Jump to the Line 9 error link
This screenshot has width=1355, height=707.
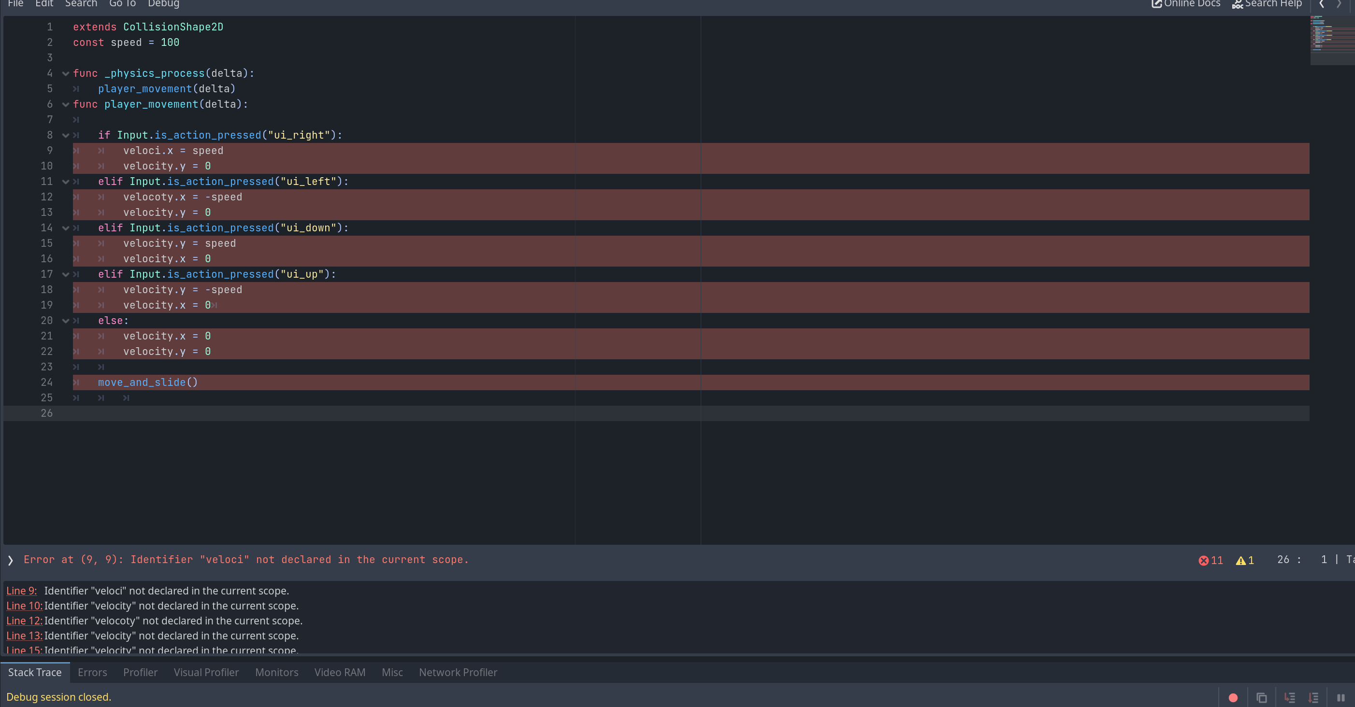(21, 591)
